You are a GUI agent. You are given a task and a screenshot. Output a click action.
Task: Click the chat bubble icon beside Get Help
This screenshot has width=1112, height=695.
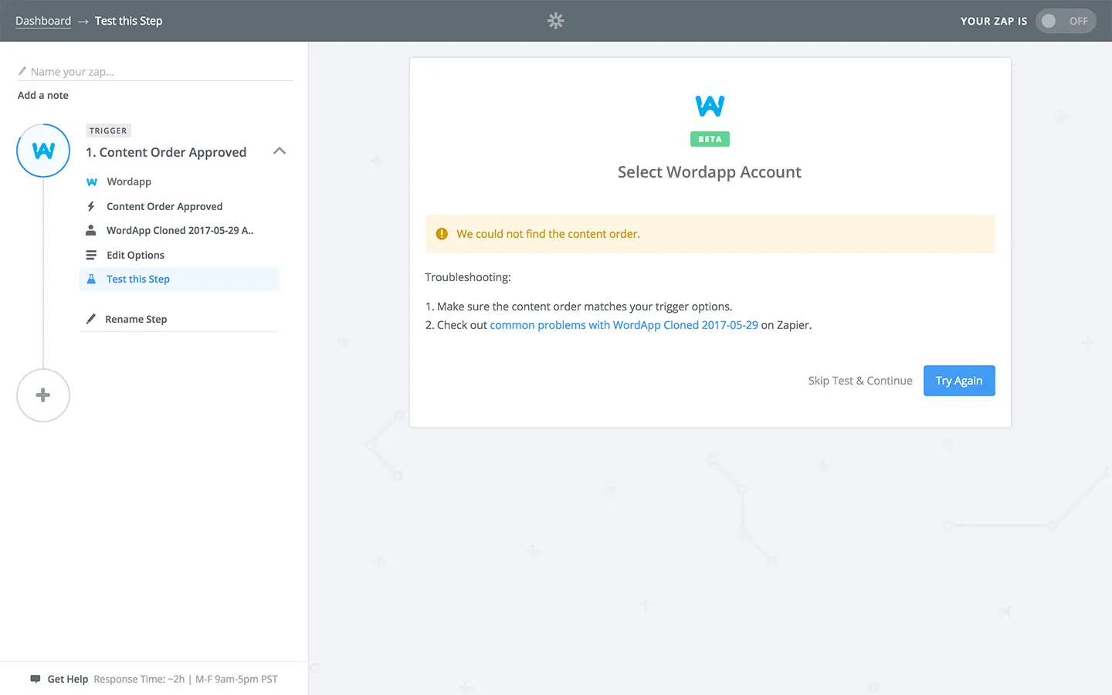tap(35, 679)
